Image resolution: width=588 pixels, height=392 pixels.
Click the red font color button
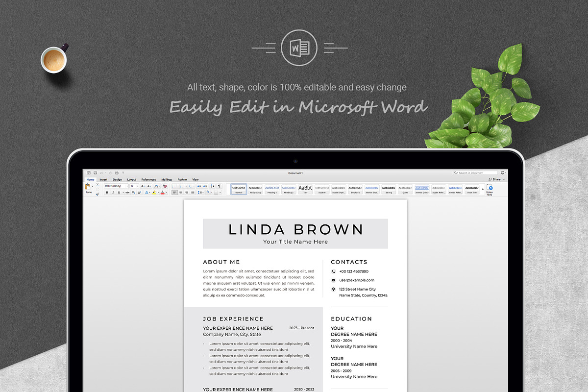163,193
